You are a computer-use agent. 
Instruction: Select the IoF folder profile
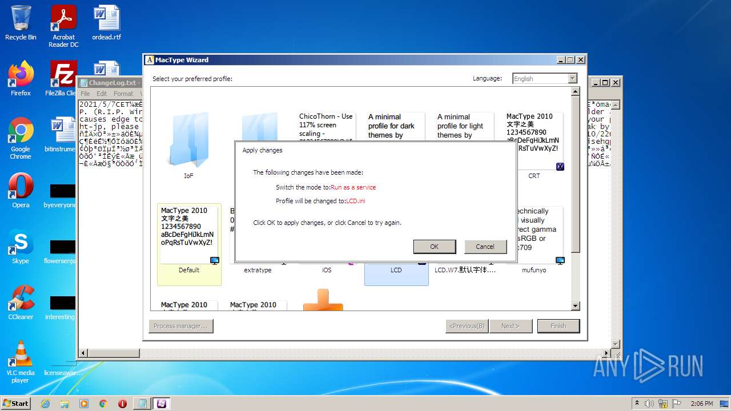coord(189,146)
